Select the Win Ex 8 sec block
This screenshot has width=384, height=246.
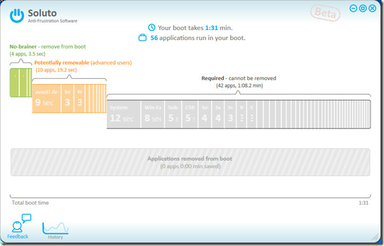tap(153, 114)
